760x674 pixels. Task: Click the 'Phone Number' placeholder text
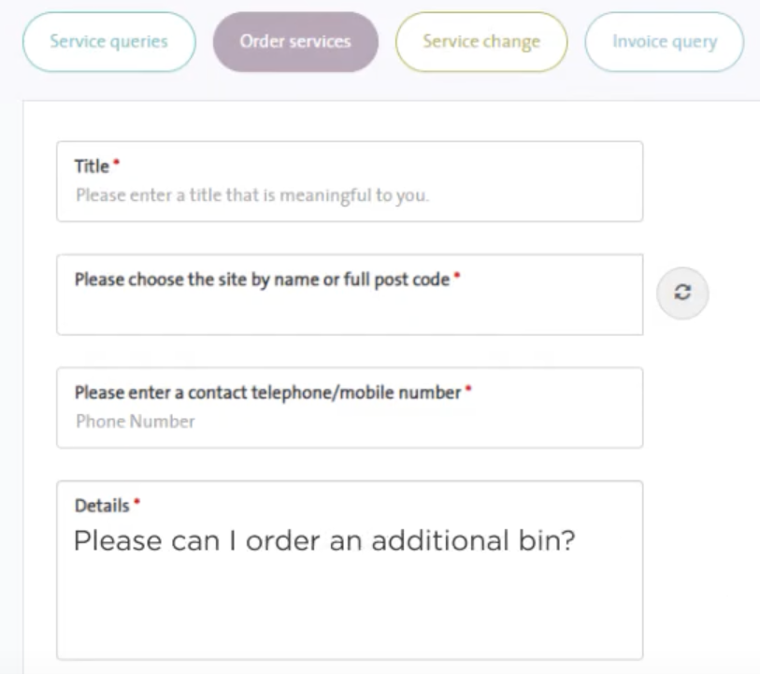coord(136,422)
